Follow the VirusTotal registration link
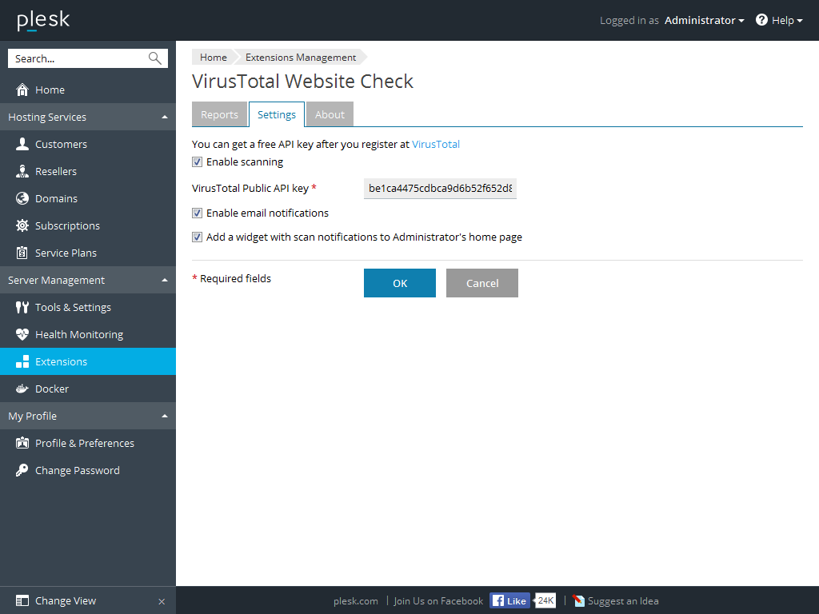 pyautogui.click(x=435, y=144)
